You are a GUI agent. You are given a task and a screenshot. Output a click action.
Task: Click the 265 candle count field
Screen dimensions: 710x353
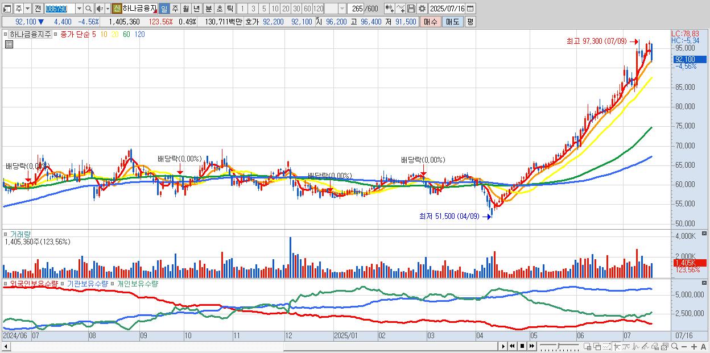coord(357,9)
